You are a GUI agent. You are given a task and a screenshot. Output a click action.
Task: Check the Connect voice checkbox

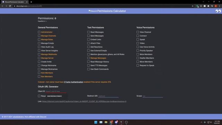[138, 36]
